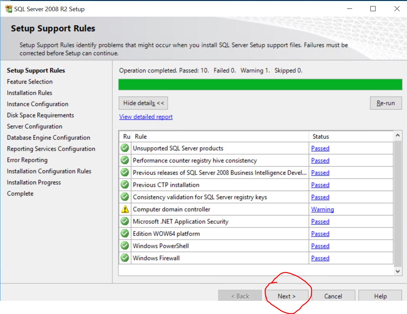Open Passed status for Windows Firewall
This screenshot has width=407, height=314.
point(320,258)
